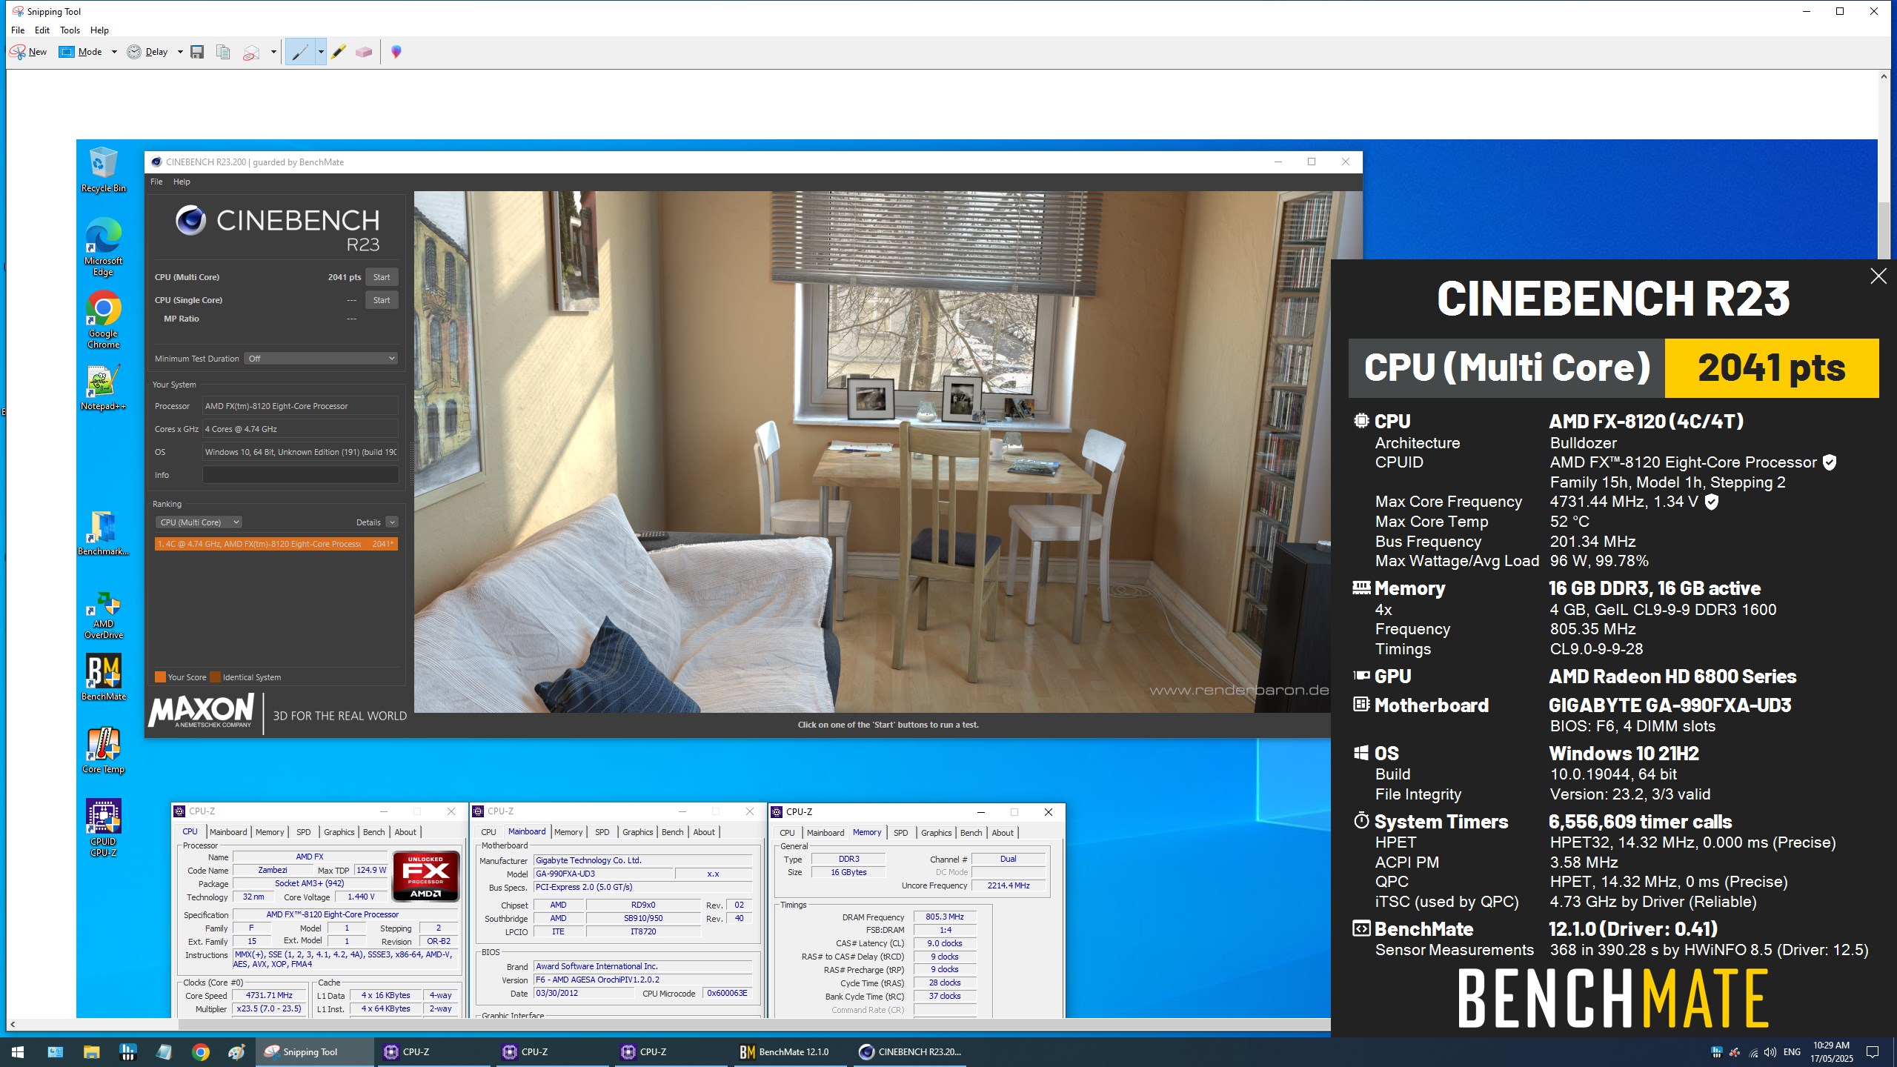Open the Cinebench Help menu

tap(182, 182)
